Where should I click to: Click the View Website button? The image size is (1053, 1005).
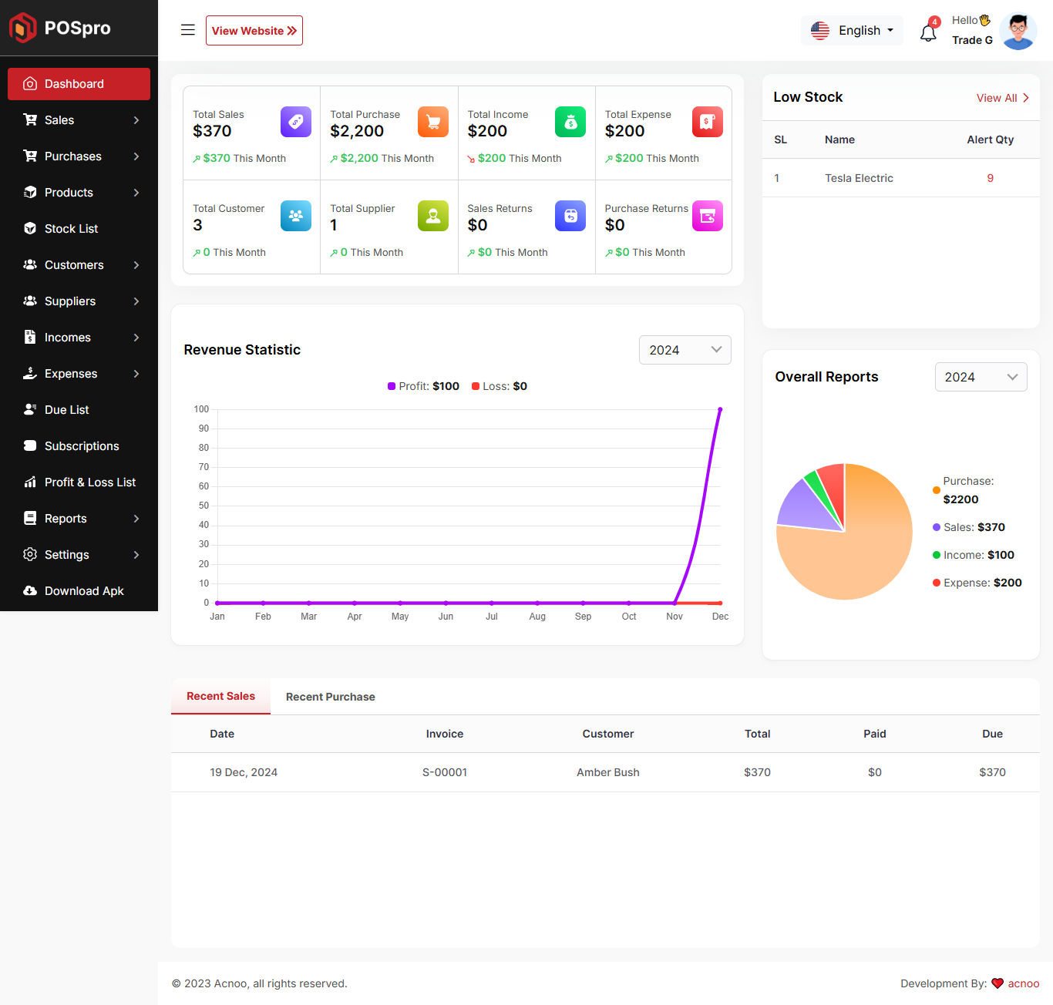pos(254,31)
